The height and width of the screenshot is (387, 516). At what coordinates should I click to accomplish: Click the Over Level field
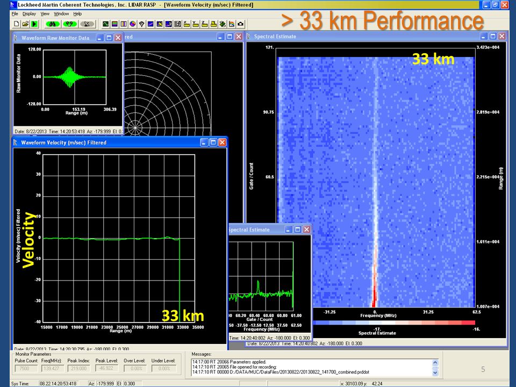pyautogui.click(x=135, y=369)
